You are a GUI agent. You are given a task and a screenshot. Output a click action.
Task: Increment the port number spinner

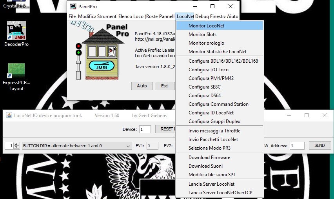[x=16, y=144]
